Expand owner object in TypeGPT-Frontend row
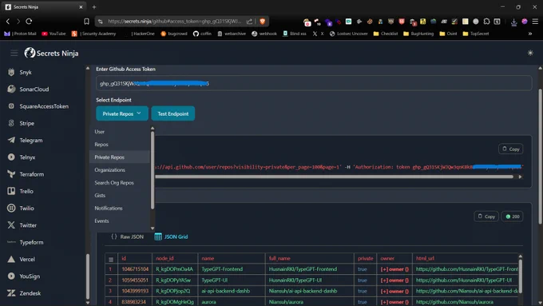The width and height of the screenshot is (543, 306). 394,269
